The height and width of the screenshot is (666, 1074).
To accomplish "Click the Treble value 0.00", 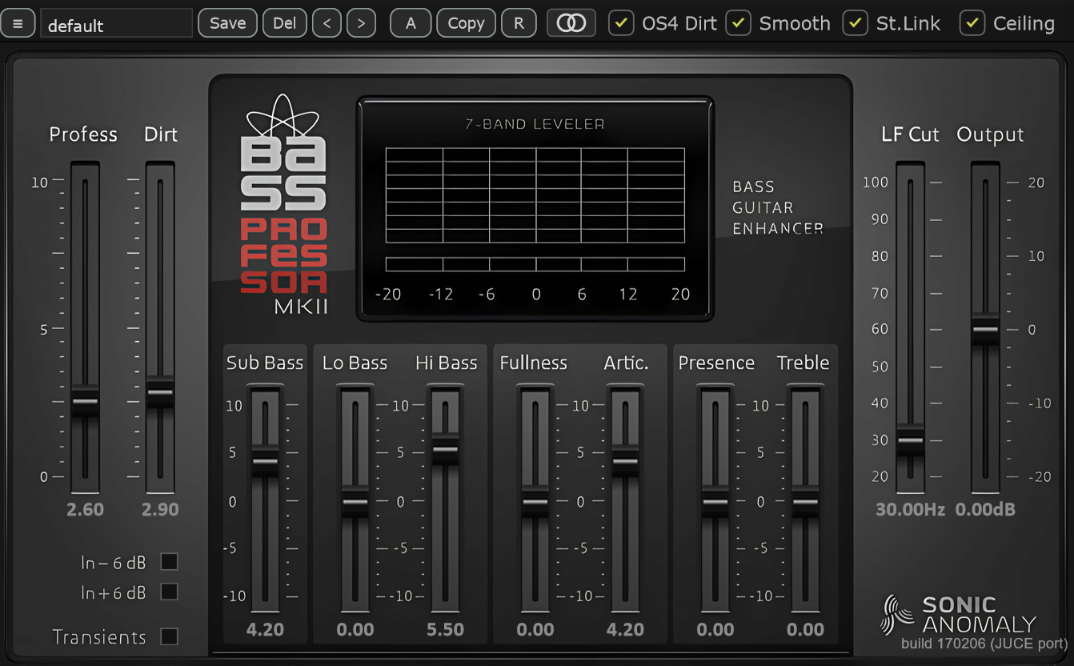I will tap(805, 630).
